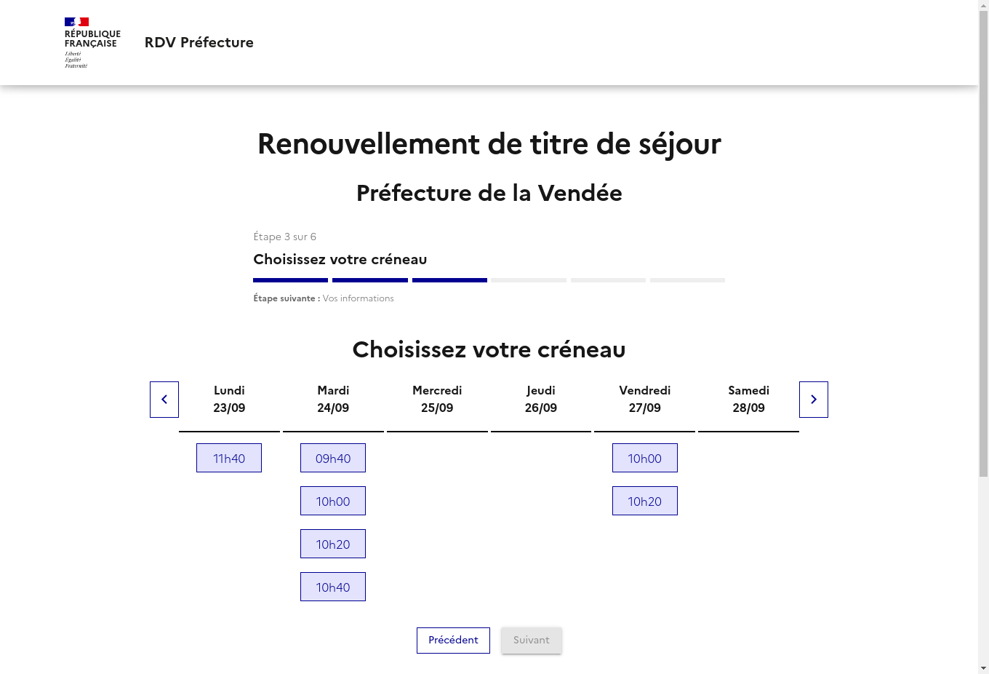Select the 11h40 slot on Lundi 23/09
Image resolution: width=989 pixels, height=674 pixels.
(229, 458)
